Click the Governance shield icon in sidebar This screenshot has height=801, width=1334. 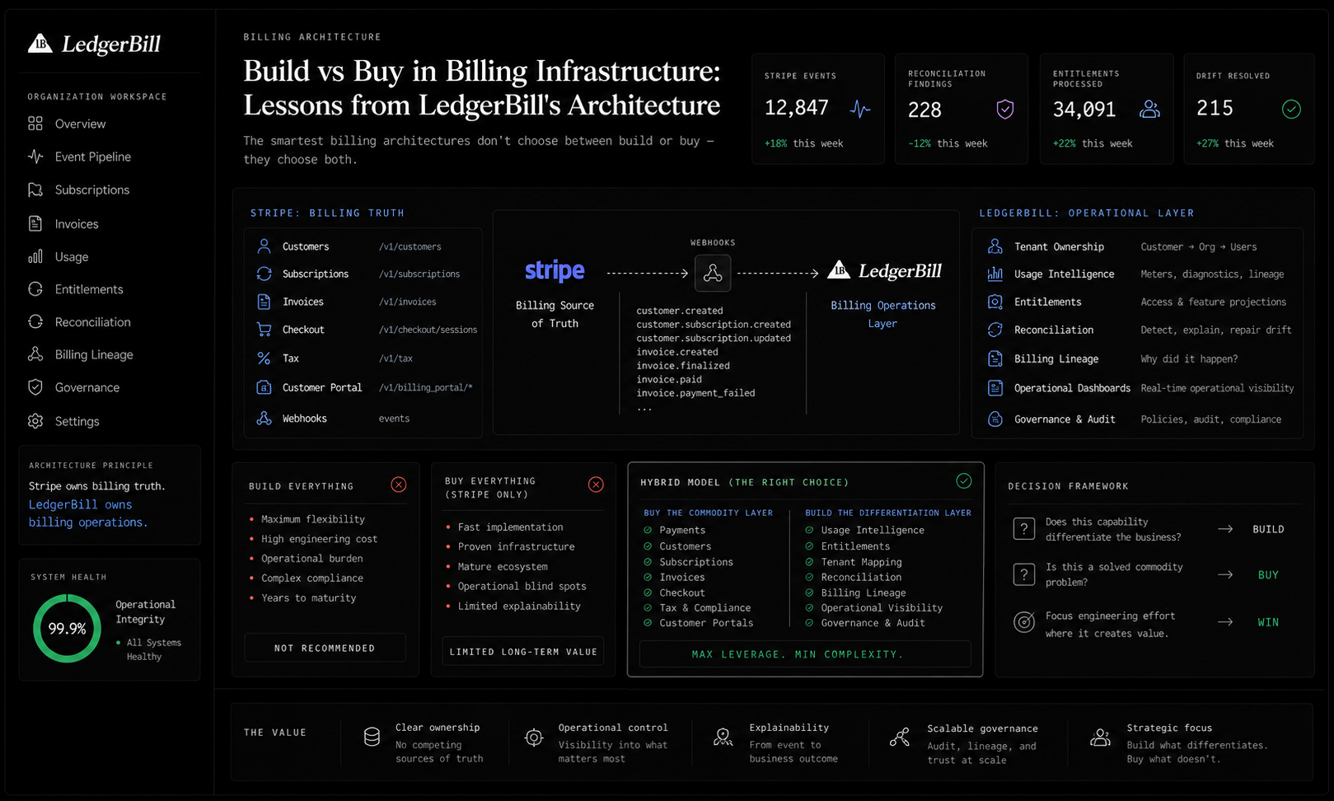point(35,387)
